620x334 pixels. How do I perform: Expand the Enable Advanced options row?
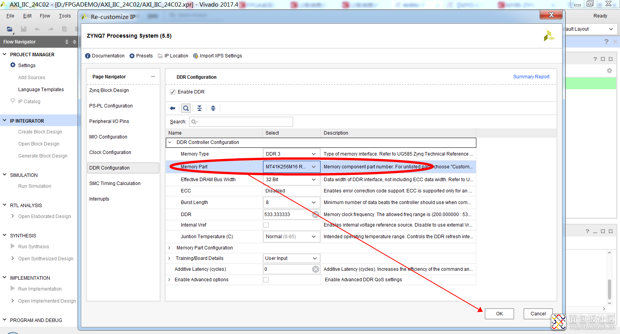169,280
